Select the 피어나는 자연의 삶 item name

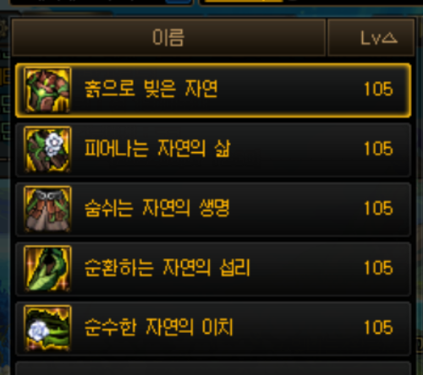pos(157,149)
